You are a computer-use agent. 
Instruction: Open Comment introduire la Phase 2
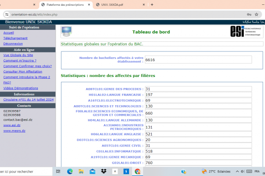(26, 77)
